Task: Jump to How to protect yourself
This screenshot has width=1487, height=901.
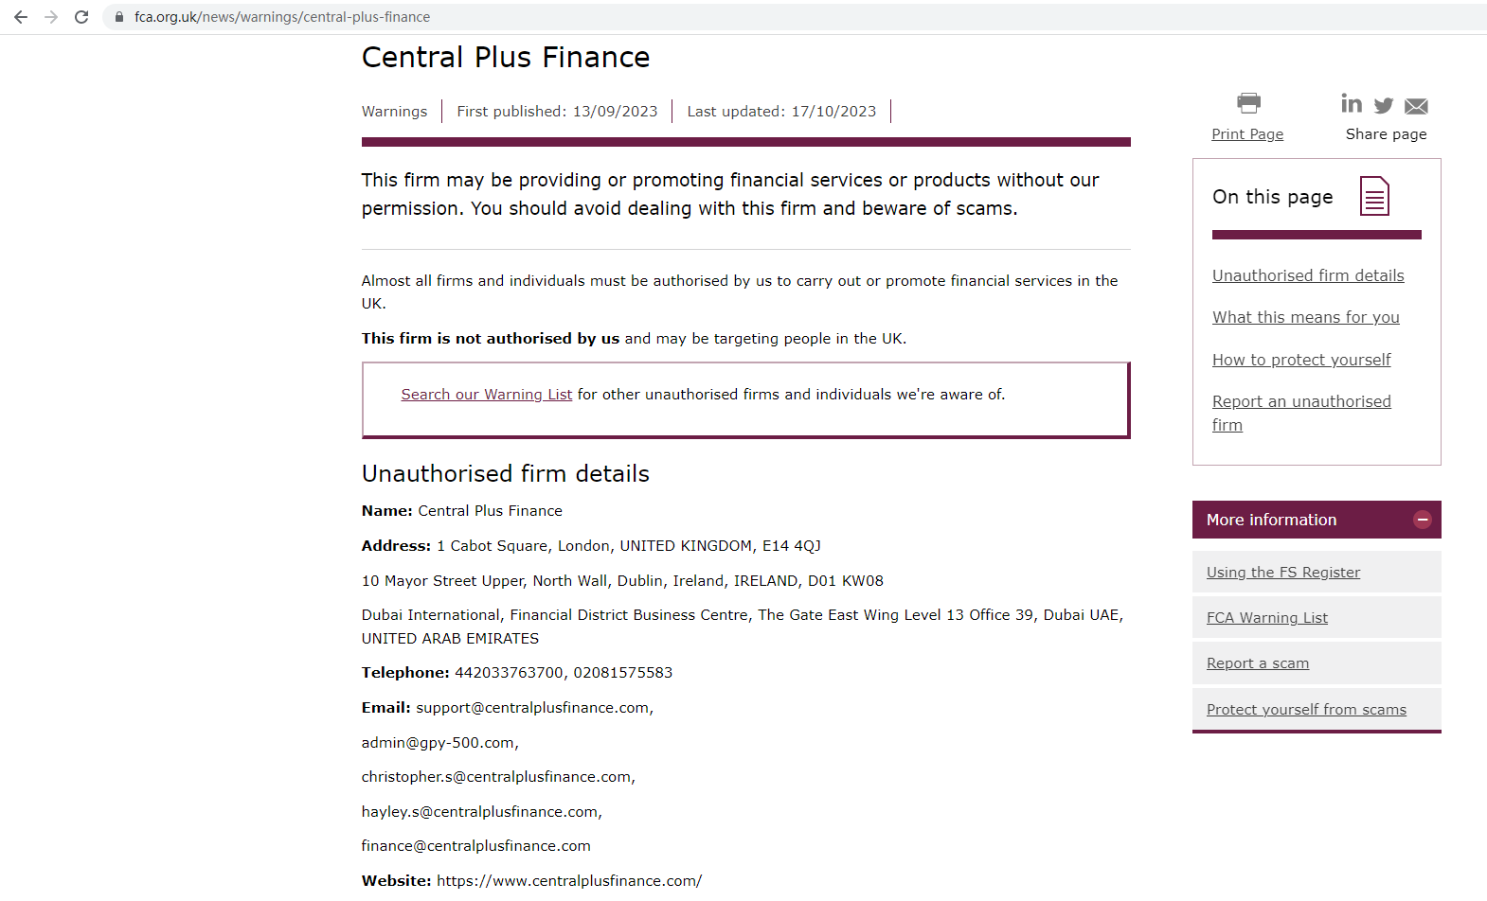Action: [1301, 360]
